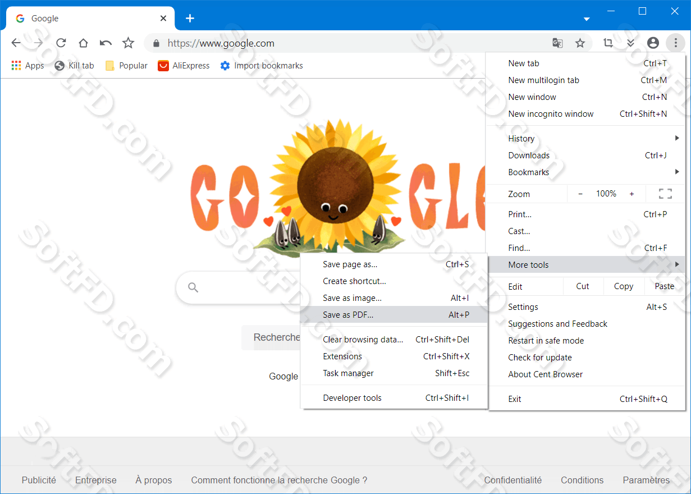Click the Entreprise footer link
The image size is (691, 494).
(x=96, y=481)
